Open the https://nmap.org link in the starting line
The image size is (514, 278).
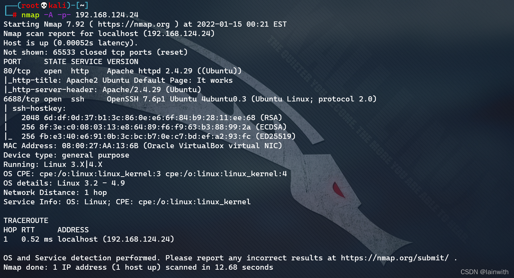coord(134,24)
